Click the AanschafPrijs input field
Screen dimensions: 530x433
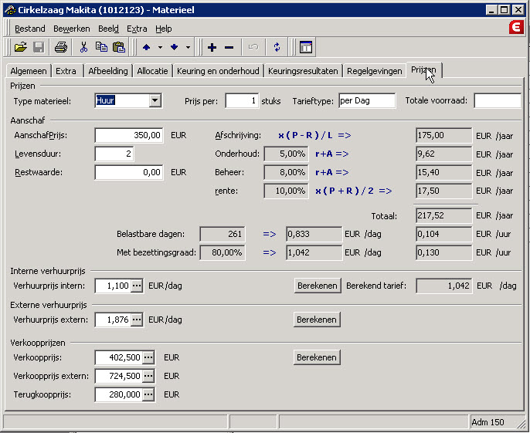click(x=129, y=135)
